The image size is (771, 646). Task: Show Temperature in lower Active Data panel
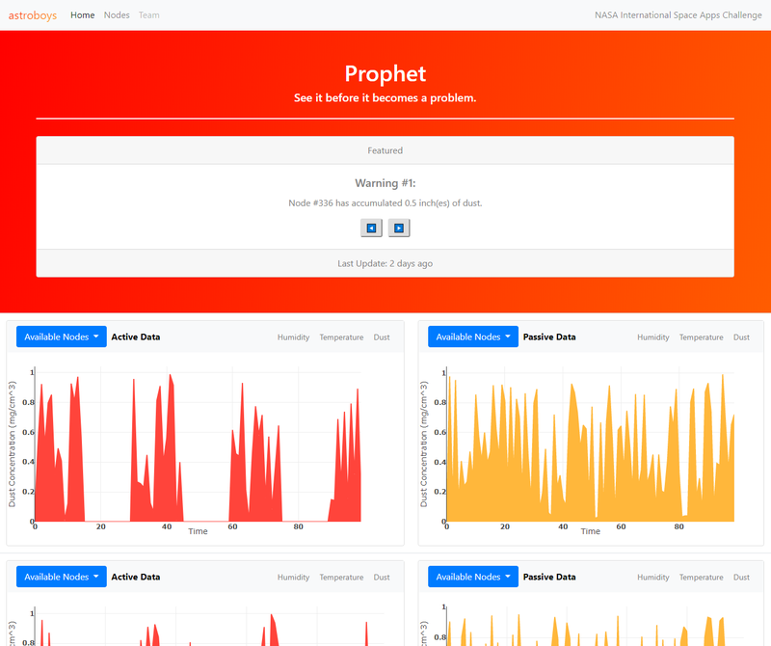[341, 578]
